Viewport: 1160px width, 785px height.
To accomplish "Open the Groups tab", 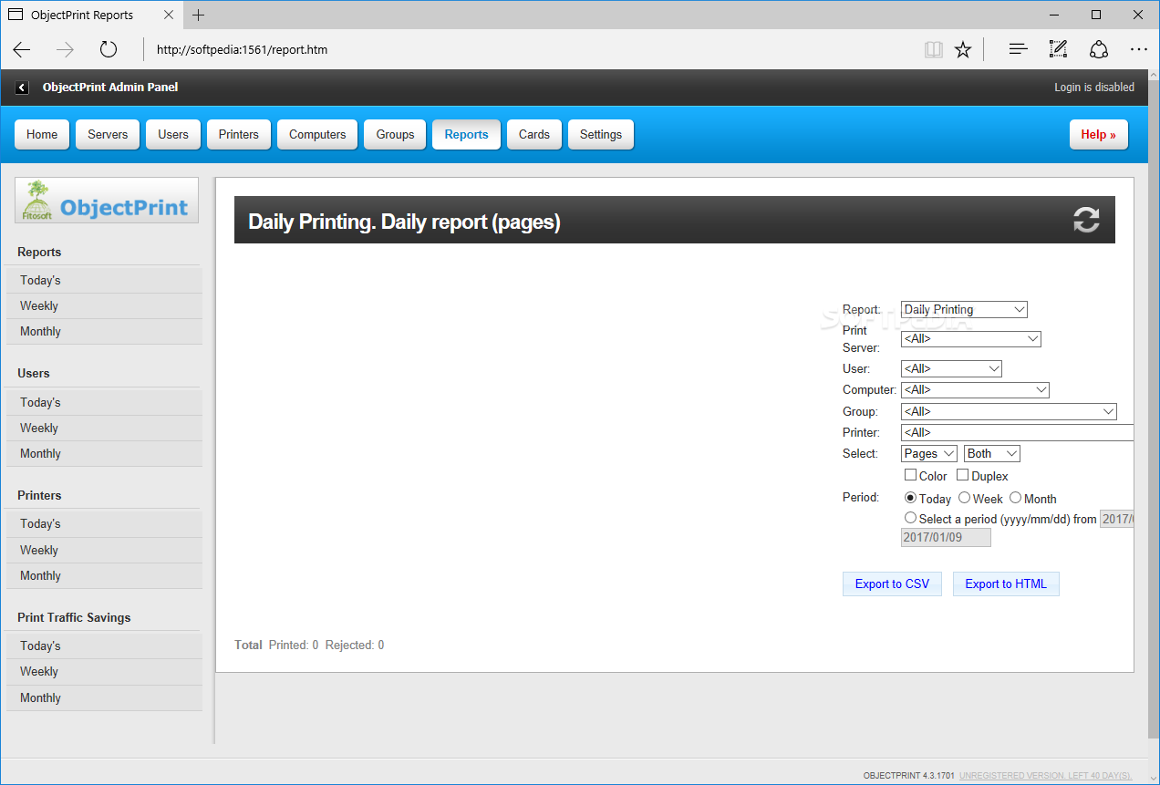I will tap(395, 134).
